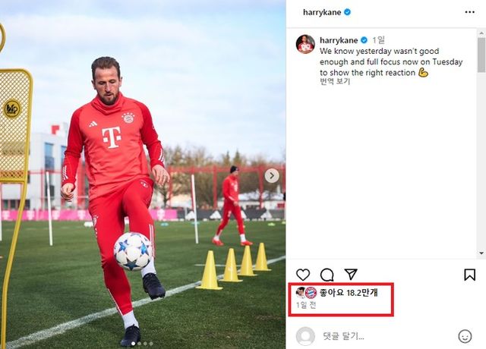Click the FC Bayern liker avatar
The height and width of the screenshot is (349, 486).
[311, 293]
